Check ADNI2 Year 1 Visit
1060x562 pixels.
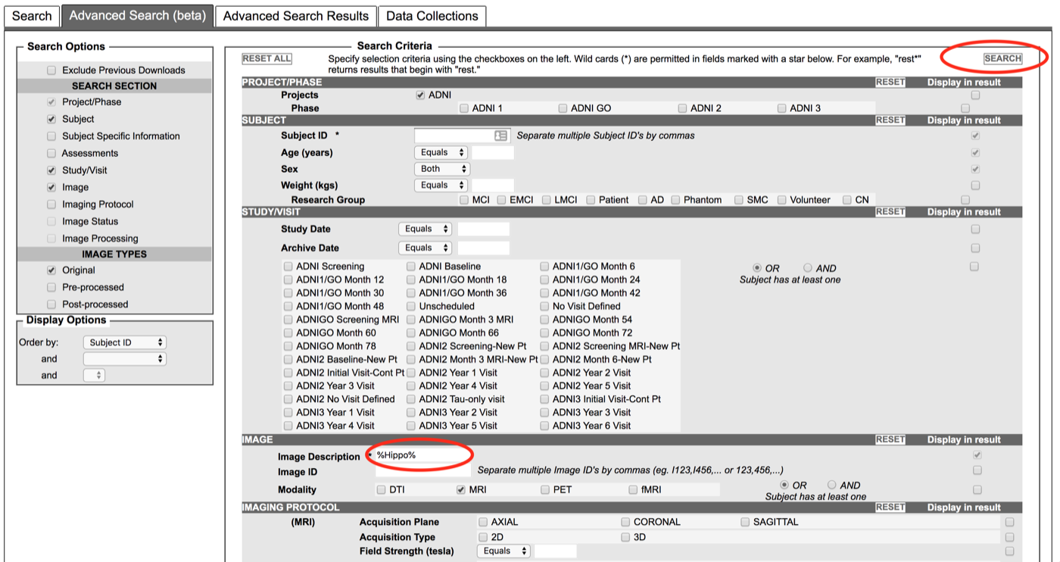click(x=411, y=373)
